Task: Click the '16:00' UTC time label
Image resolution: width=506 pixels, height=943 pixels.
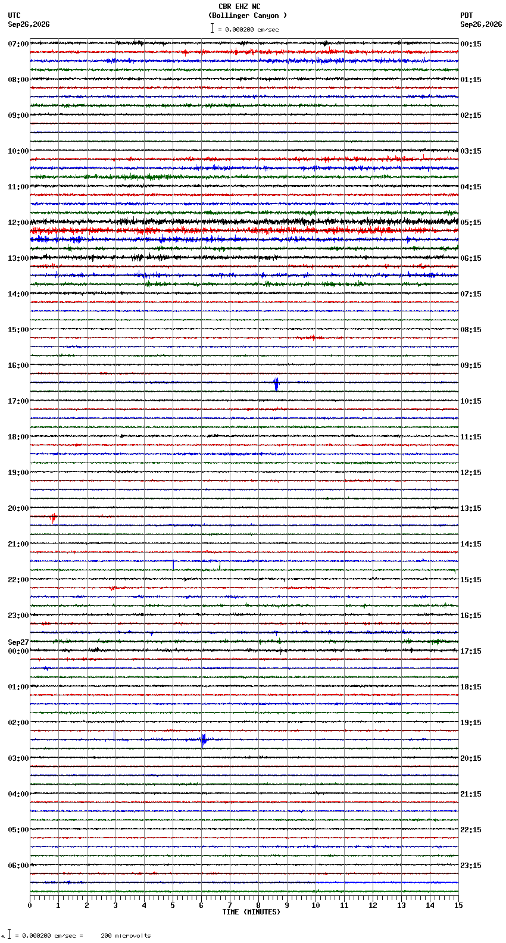Action: [x=18, y=366]
